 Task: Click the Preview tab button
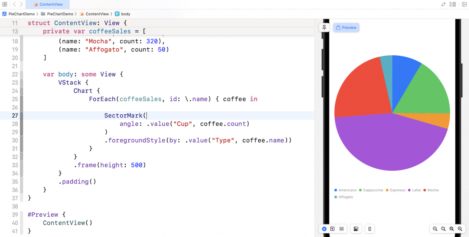coord(346,27)
